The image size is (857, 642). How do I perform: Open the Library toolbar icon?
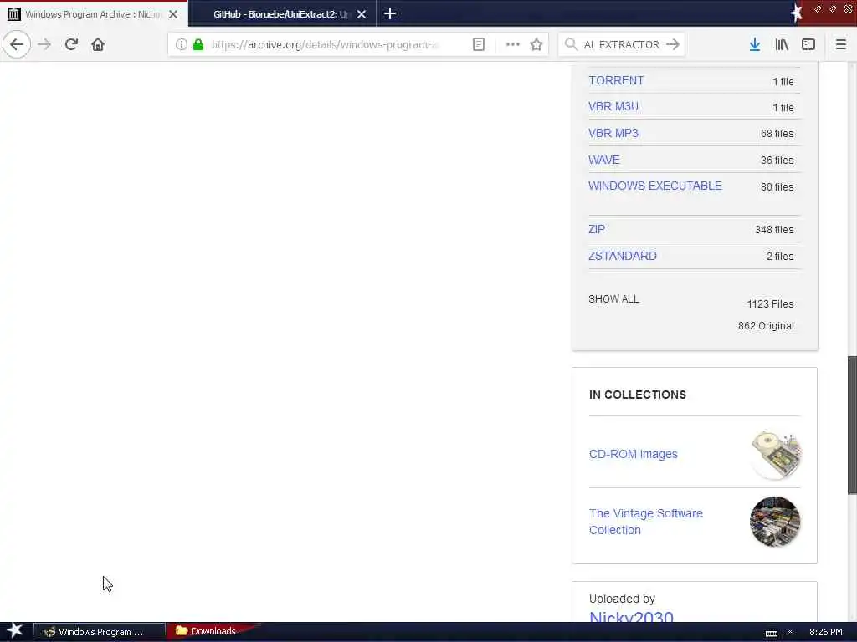pyautogui.click(x=782, y=44)
